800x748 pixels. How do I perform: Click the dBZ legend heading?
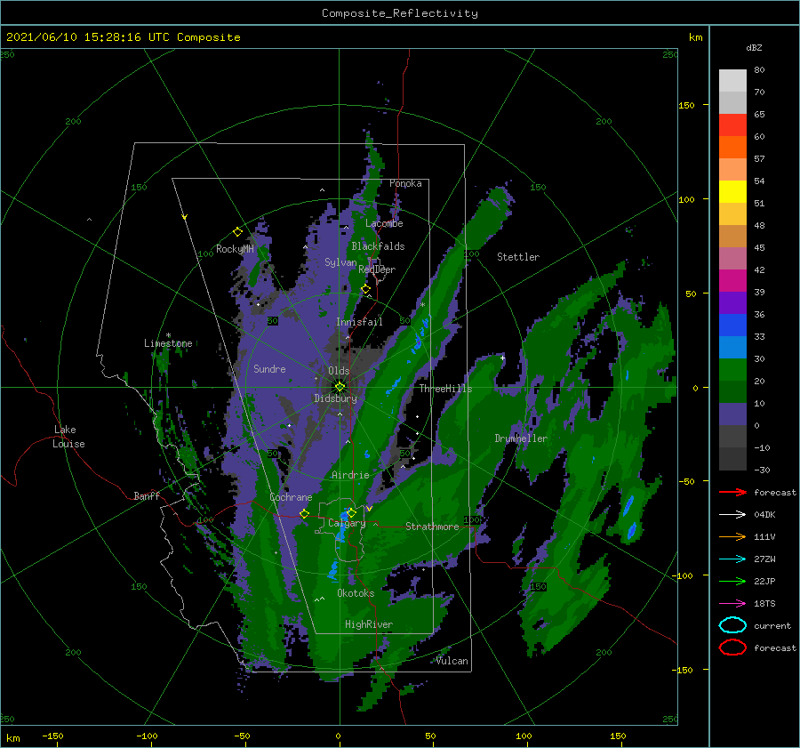(x=754, y=47)
